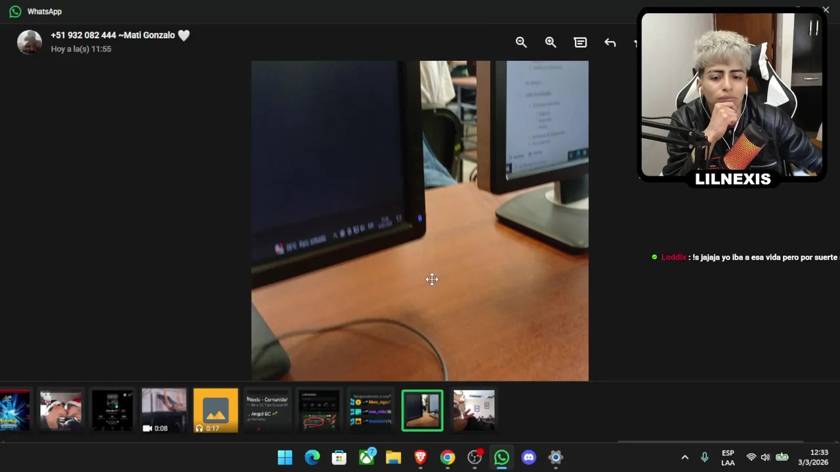Screen dimensions: 840x472
Task: Expand hidden system tray icons
Action: tap(684, 458)
